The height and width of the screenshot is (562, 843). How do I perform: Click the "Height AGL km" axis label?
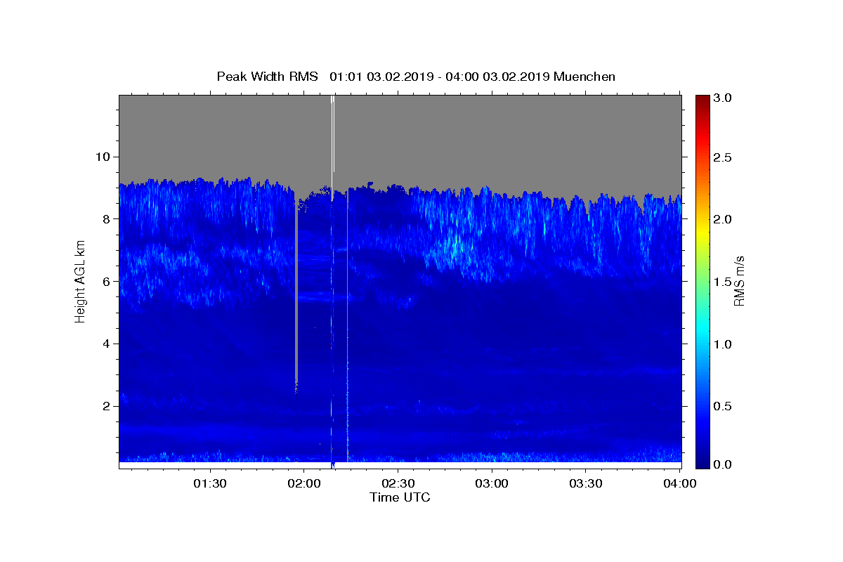pyautogui.click(x=81, y=280)
